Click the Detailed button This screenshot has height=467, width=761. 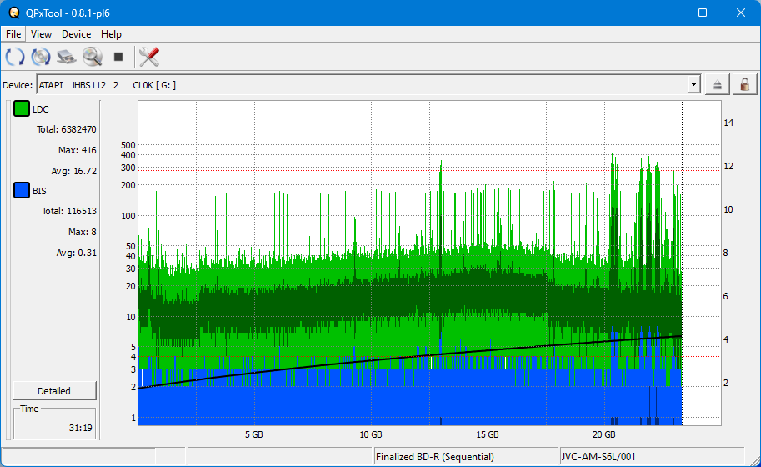coord(54,391)
